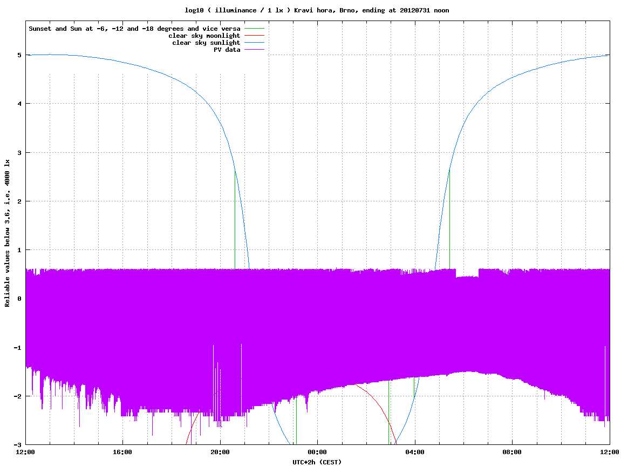621x466 pixels.
Task: Click the red moonlight legend line sample
Action: point(254,36)
